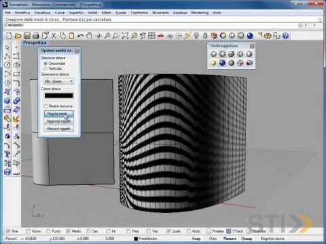Click the blue help question mark icon
Screen dimensions: 326x244
[286, 35]
